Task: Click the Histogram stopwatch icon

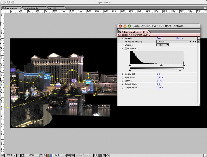Action: (125, 48)
